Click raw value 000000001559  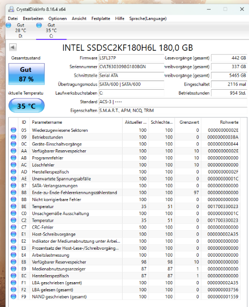[223, 297]
